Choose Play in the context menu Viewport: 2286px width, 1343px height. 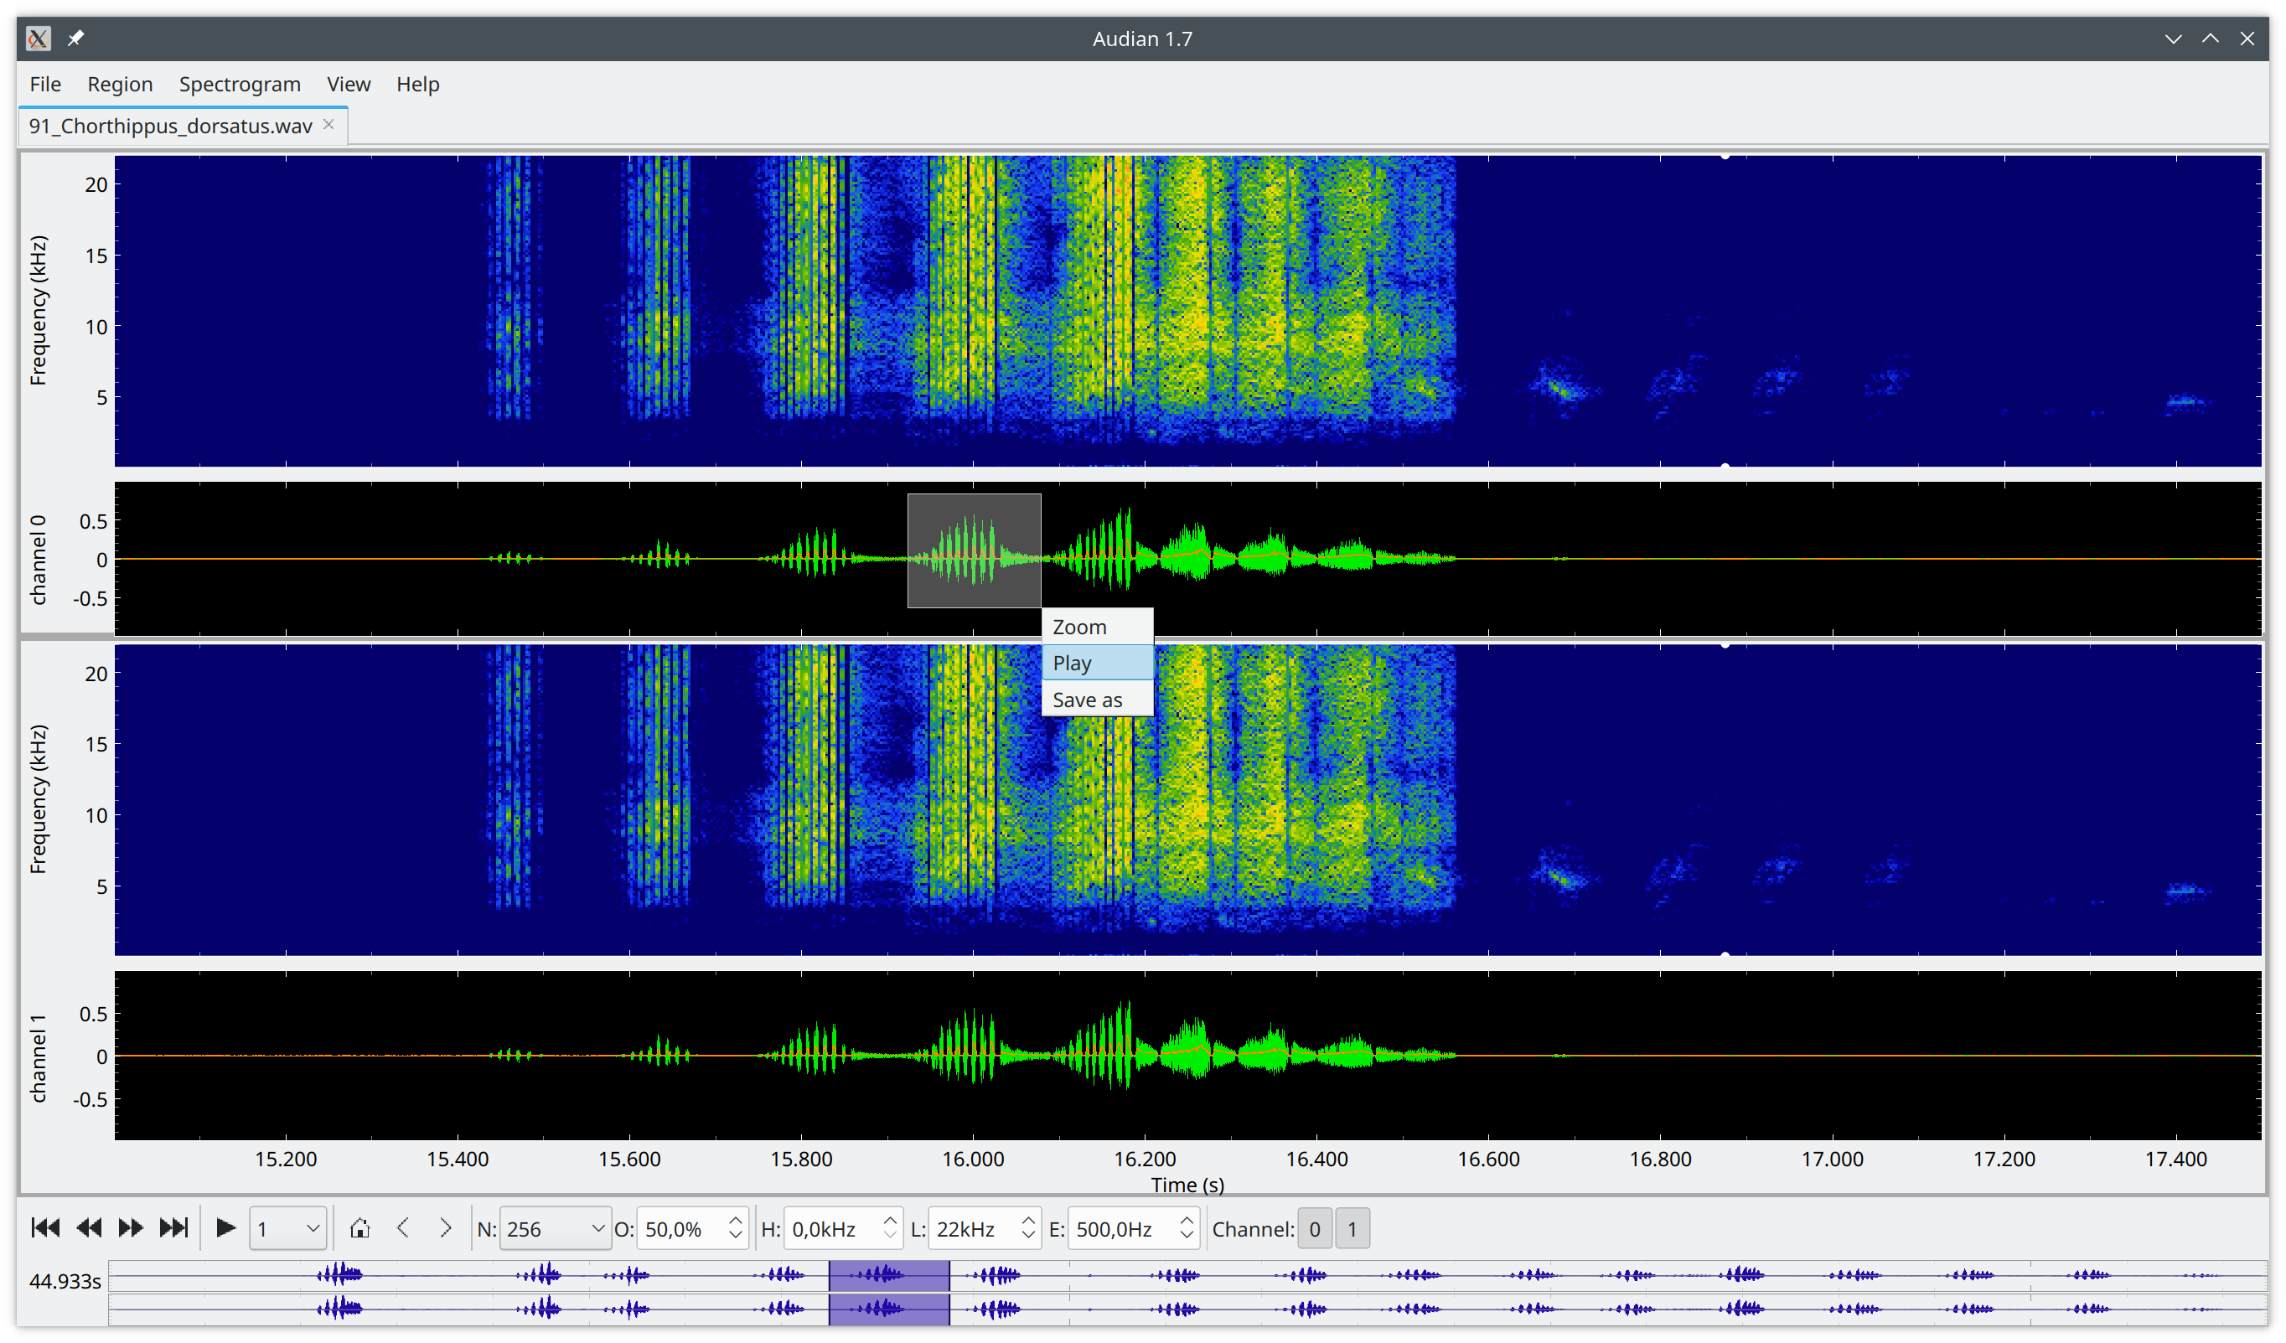tap(1097, 663)
